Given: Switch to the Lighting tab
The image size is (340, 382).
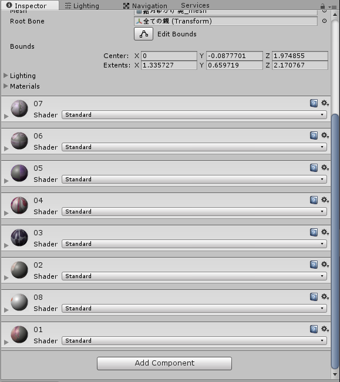Looking at the screenshot, I should [x=82, y=6].
